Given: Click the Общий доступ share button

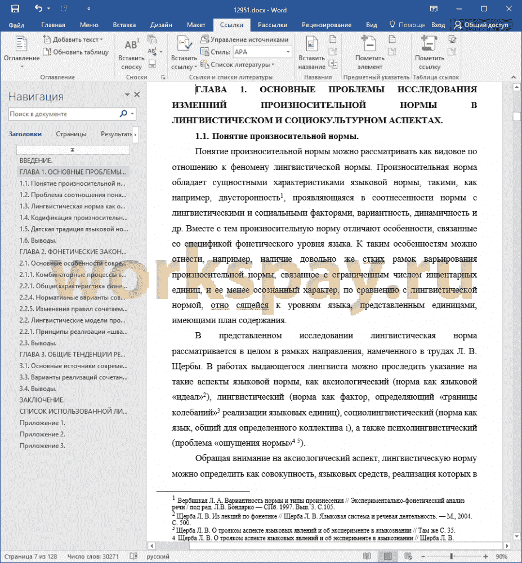Looking at the screenshot, I should [x=481, y=25].
